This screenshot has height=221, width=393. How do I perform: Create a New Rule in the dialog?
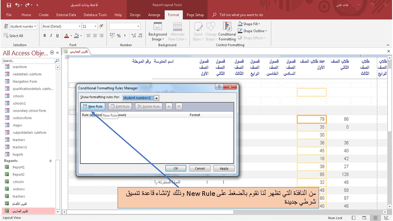pos(93,106)
